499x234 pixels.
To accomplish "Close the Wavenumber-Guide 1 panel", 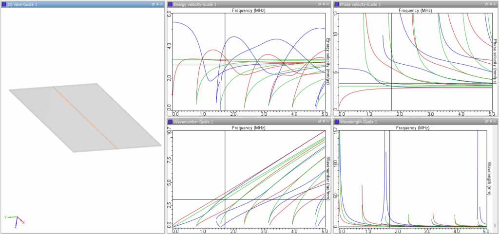I will tap(328, 121).
